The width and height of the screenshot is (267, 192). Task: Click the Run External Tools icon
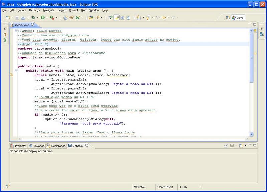coord(52,18)
